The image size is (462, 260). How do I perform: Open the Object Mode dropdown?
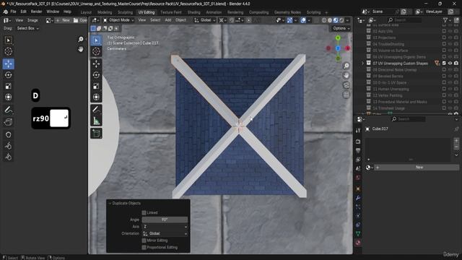118,20
